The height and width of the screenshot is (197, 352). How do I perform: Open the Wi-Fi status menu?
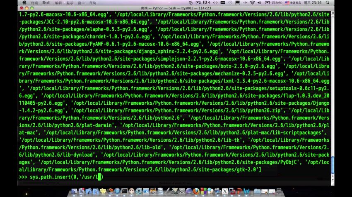coord(252,2)
